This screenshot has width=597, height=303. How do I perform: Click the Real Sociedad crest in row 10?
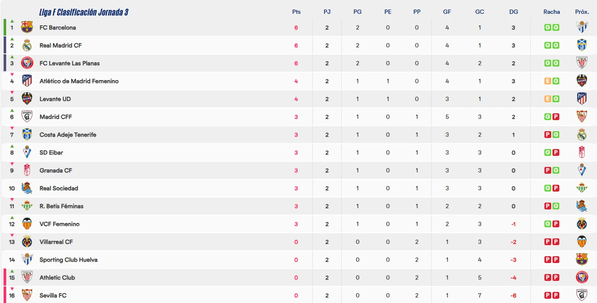point(27,188)
